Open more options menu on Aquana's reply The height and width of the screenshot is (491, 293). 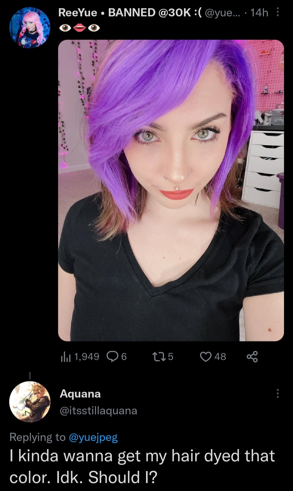[278, 393]
